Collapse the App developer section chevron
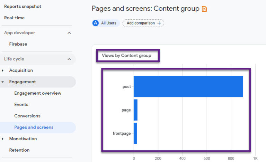Screen dimensions: 266x162 pyautogui.click(x=69, y=33)
